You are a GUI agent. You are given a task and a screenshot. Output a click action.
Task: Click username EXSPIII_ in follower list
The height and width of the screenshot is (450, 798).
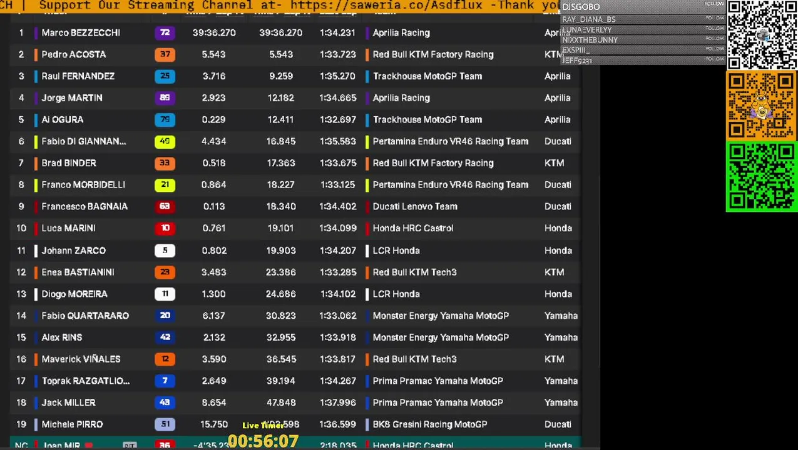576,50
